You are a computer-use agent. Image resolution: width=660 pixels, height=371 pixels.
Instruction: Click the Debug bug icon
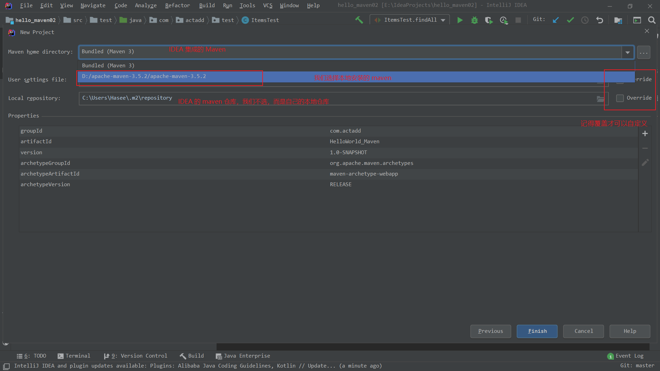pyautogui.click(x=474, y=20)
